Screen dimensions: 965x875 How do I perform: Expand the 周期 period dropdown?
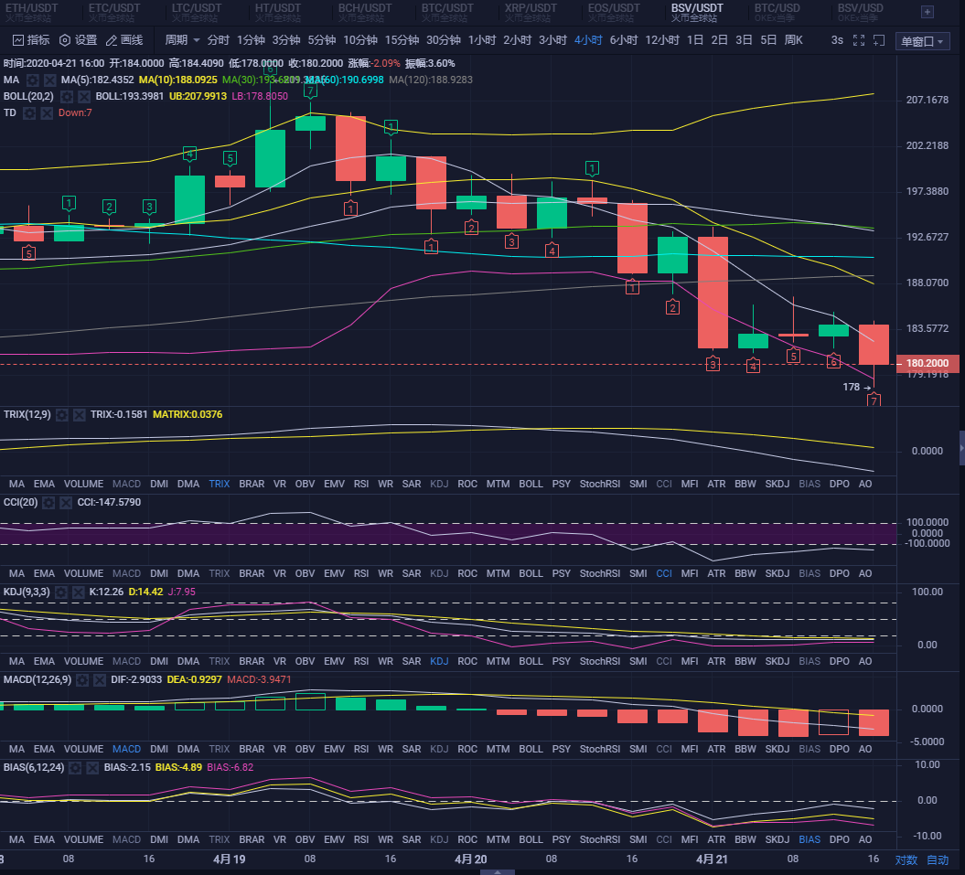pos(182,40)
